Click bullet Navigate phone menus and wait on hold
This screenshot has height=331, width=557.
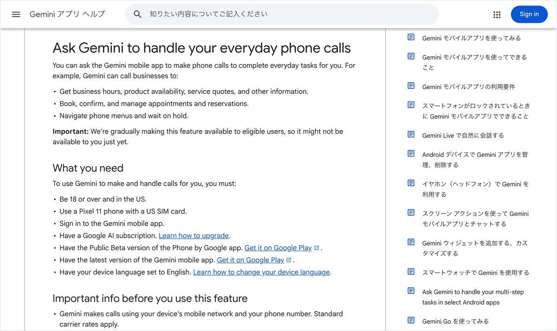(124, 116)
